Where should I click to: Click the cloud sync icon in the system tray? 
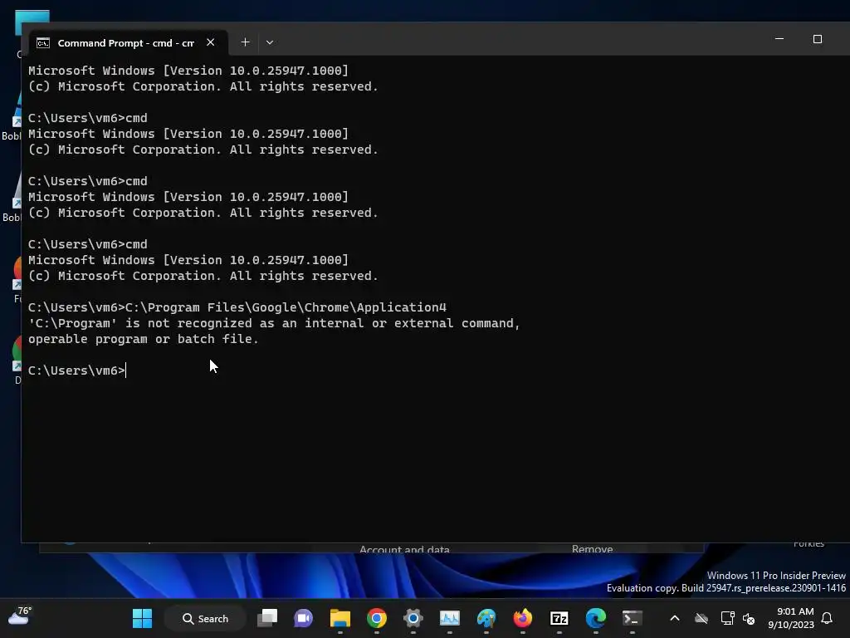click(701, 618)
